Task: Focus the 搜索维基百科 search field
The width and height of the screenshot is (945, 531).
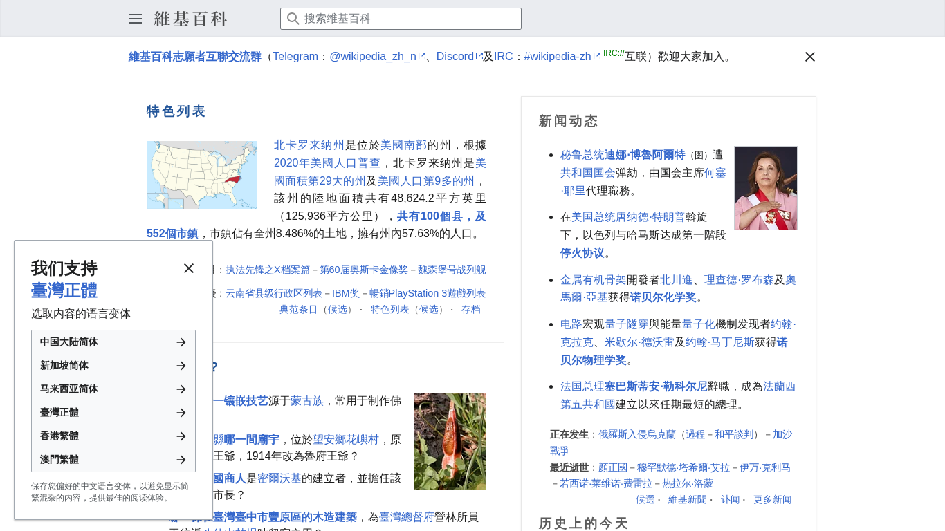Action: [401, 19]
